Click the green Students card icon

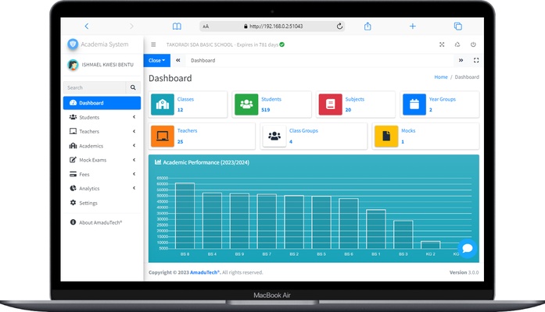(246, 105)
